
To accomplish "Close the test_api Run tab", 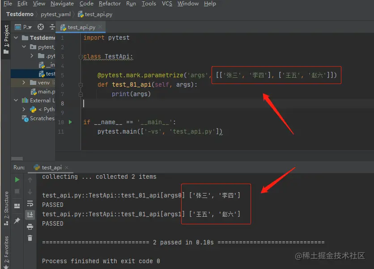I will (x=67, y=168).
